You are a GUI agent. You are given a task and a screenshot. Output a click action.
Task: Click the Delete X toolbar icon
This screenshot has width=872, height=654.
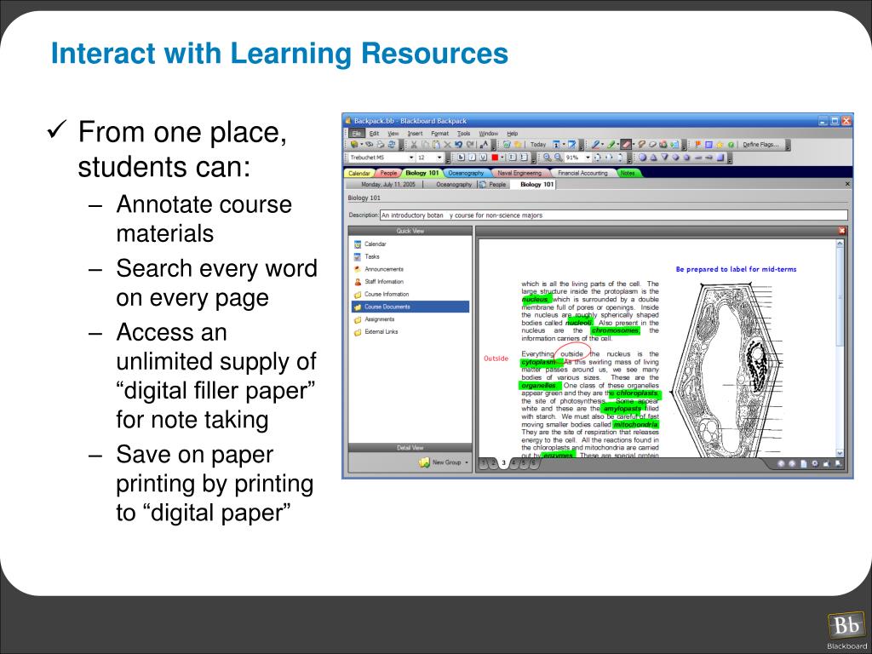click(447, 145)
